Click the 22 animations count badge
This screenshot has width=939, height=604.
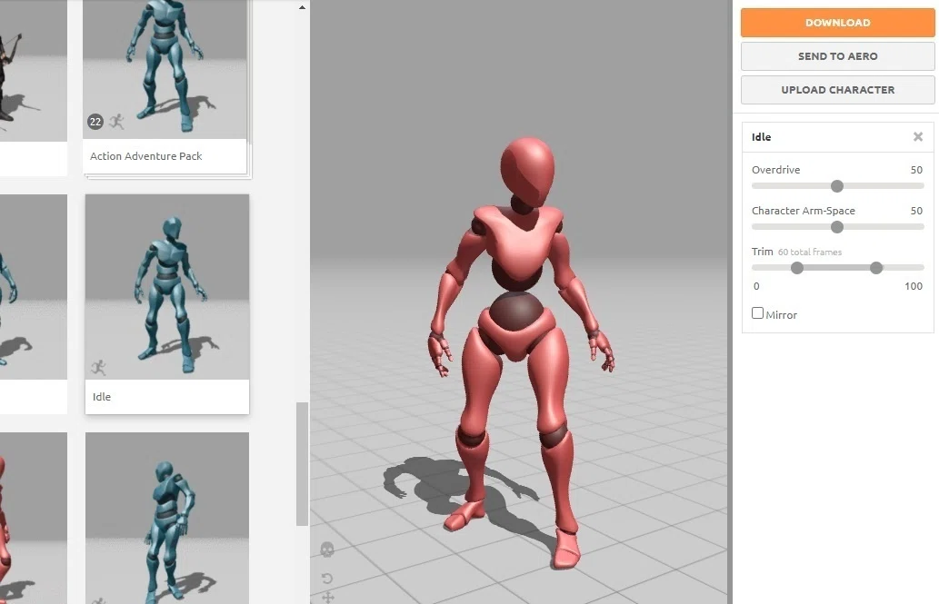pyautogui.click(x=95, y=122)
